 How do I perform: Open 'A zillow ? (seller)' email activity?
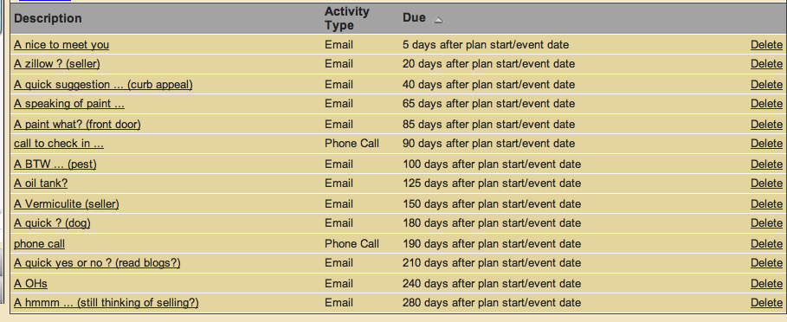point(57,64)
